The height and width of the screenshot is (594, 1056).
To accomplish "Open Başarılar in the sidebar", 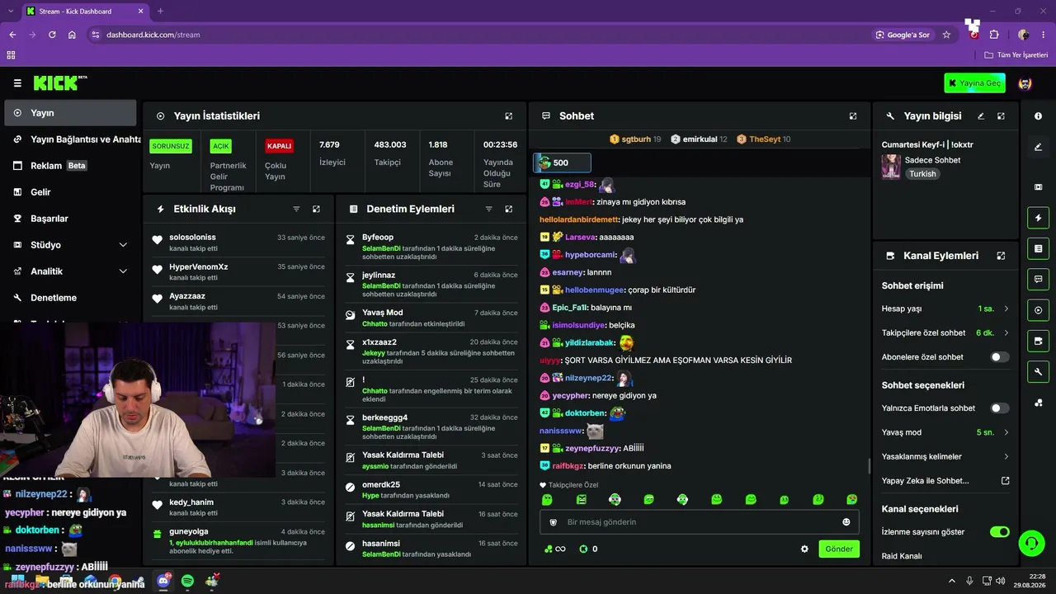I will coord(70,219).
